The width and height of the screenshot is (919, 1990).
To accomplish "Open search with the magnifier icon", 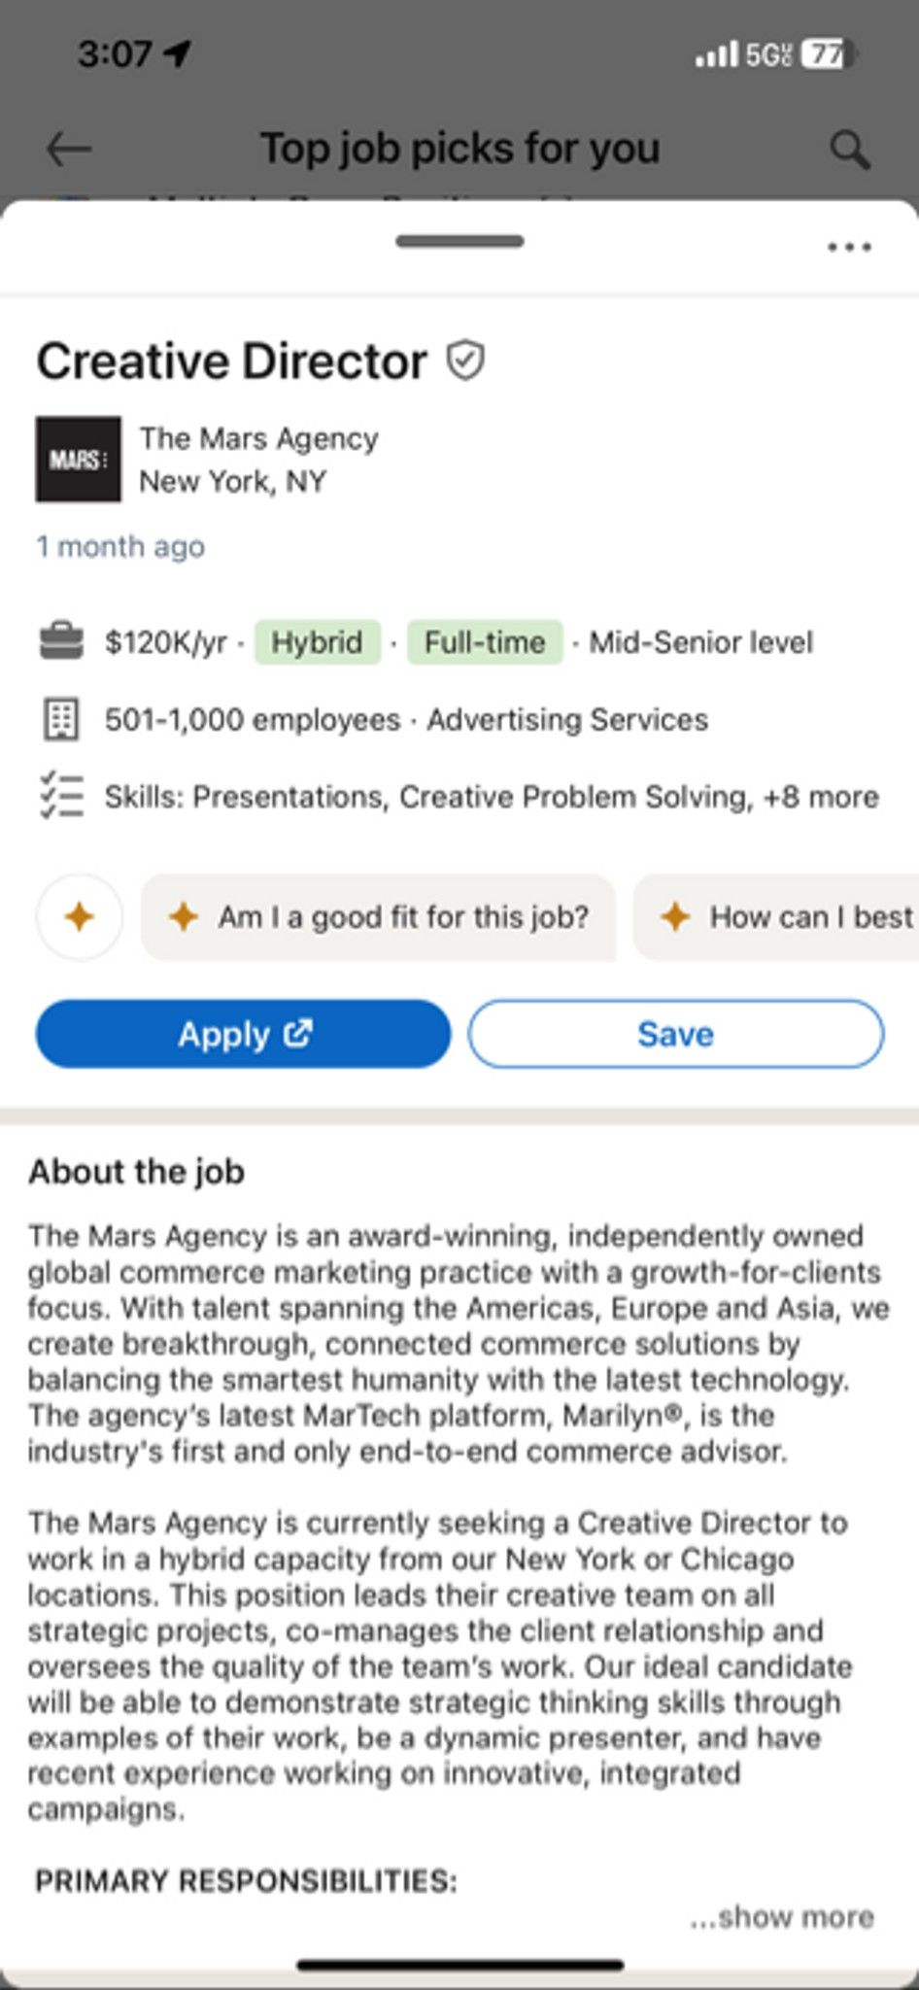I will pyautogui.click(x=850, y=151).
